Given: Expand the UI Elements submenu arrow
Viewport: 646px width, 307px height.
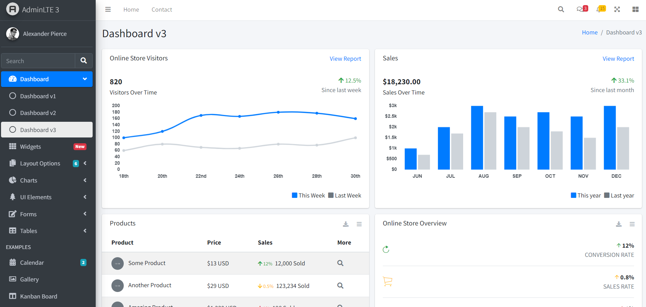Looking at the screenshot, I should point(85,197).
